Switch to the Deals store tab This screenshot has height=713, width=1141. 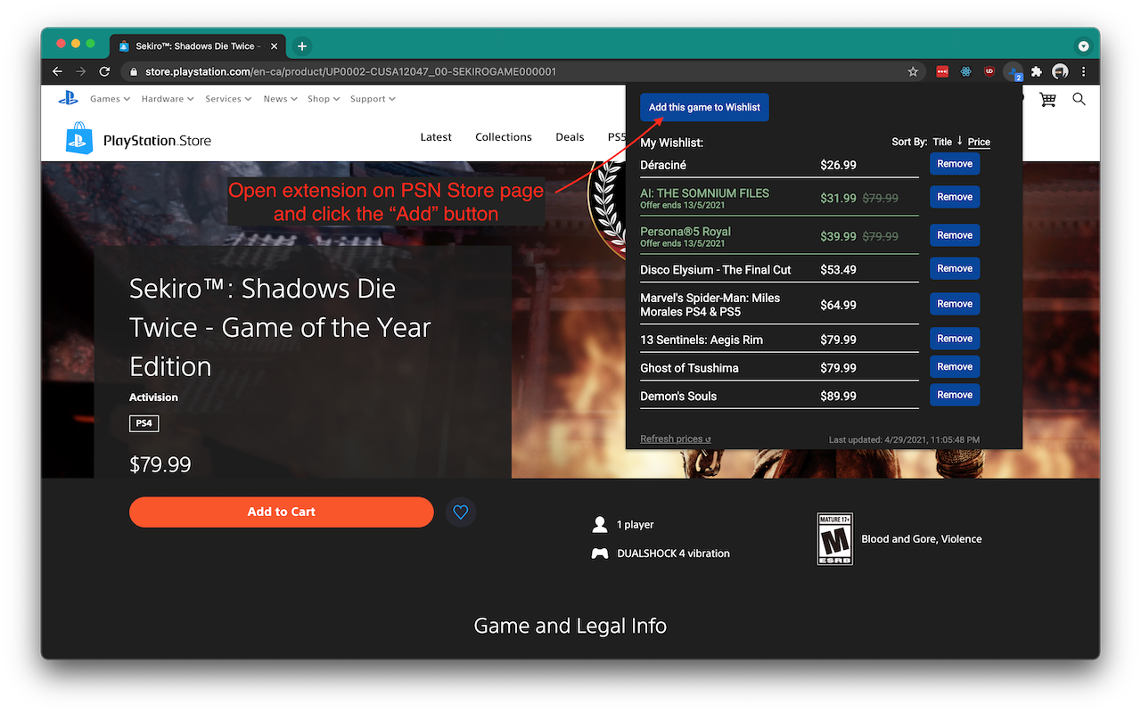[x=570, y=137]
